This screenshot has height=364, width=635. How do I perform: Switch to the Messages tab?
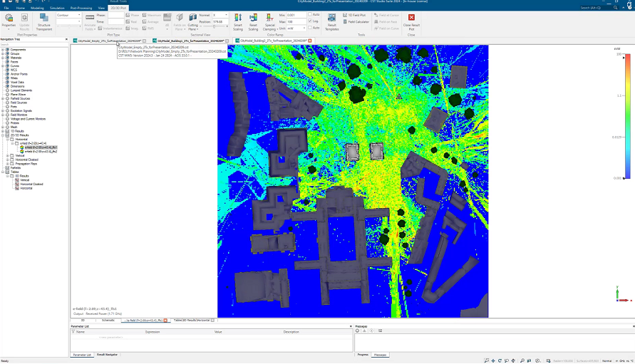click(381, 354)
